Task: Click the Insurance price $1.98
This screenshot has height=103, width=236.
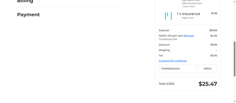Action: [x=214, y=13]
